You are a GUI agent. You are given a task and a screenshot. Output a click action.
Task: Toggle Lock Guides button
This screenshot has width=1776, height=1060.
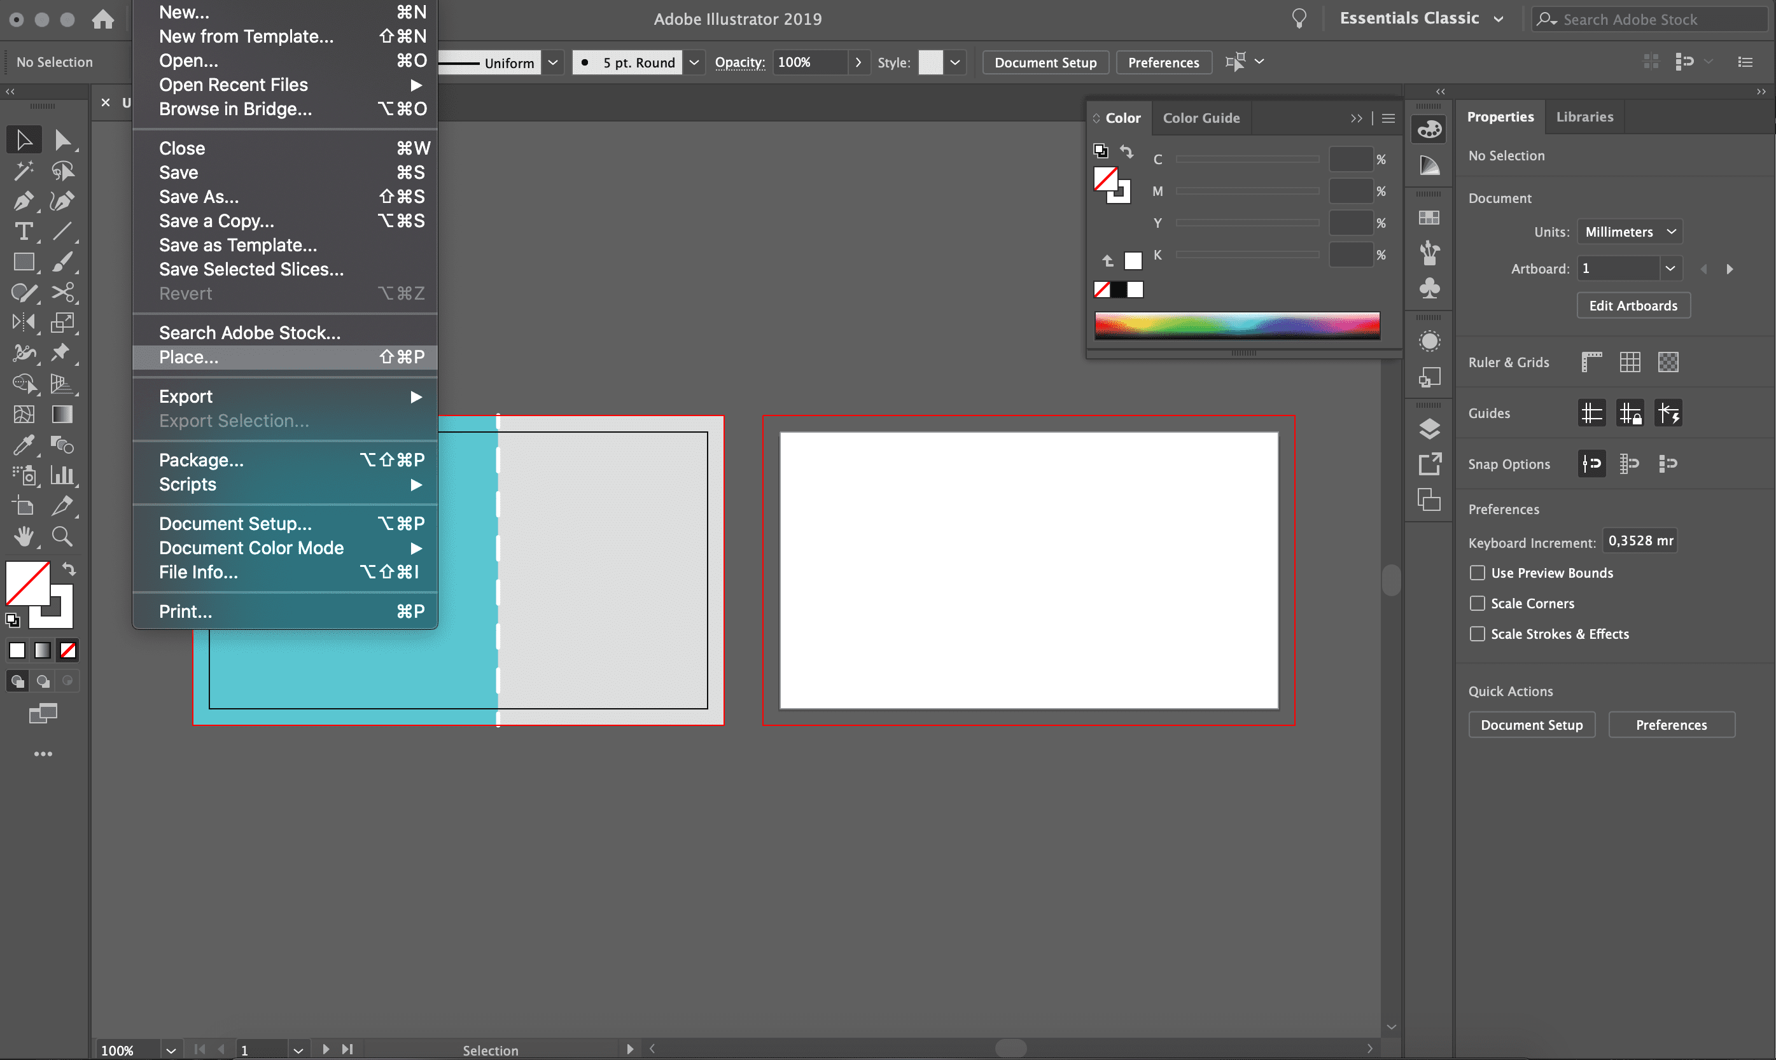click(1630, 413)
